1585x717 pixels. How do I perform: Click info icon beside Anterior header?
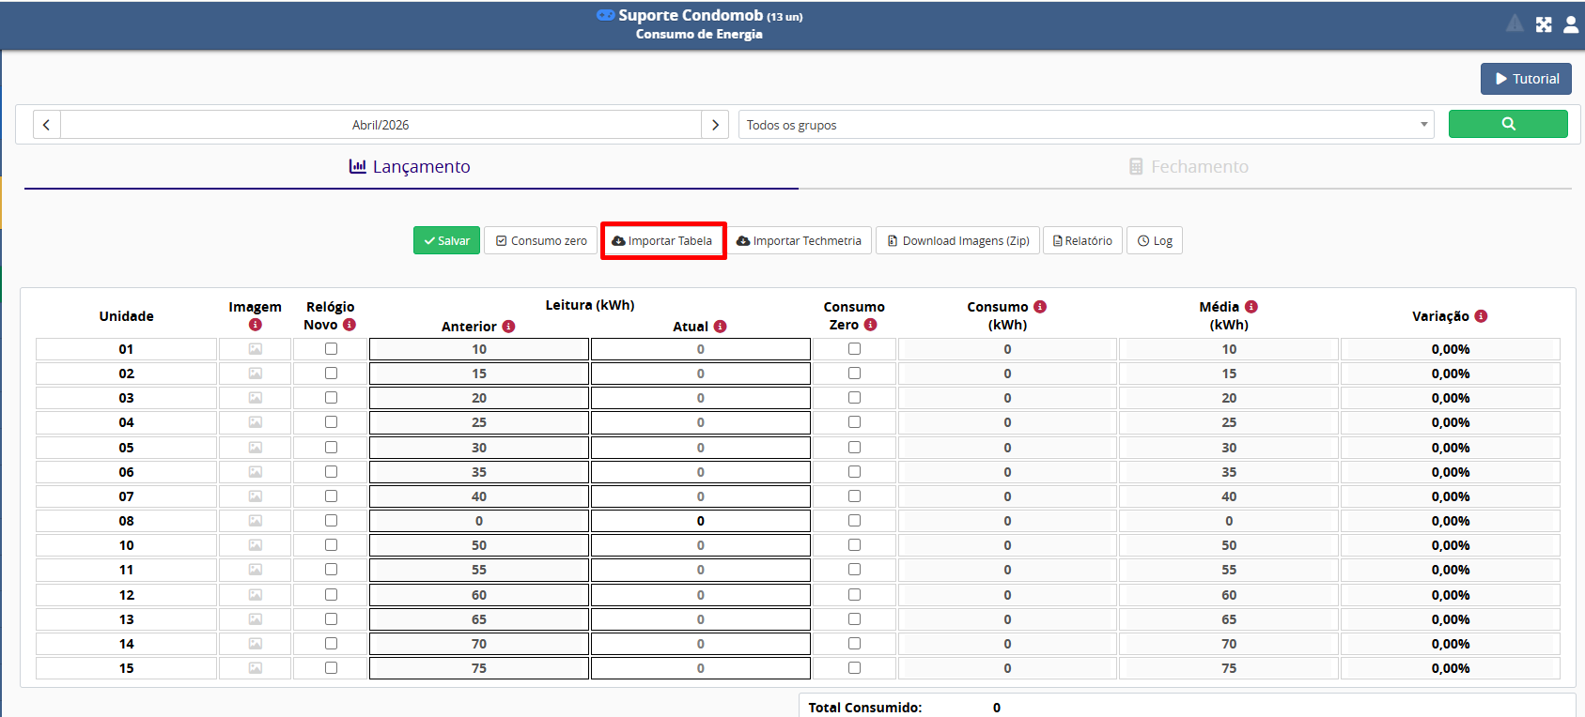click(x=508, y=327)
